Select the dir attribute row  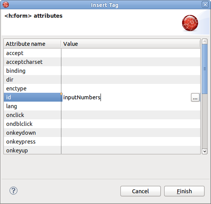[x=102, y=80]
